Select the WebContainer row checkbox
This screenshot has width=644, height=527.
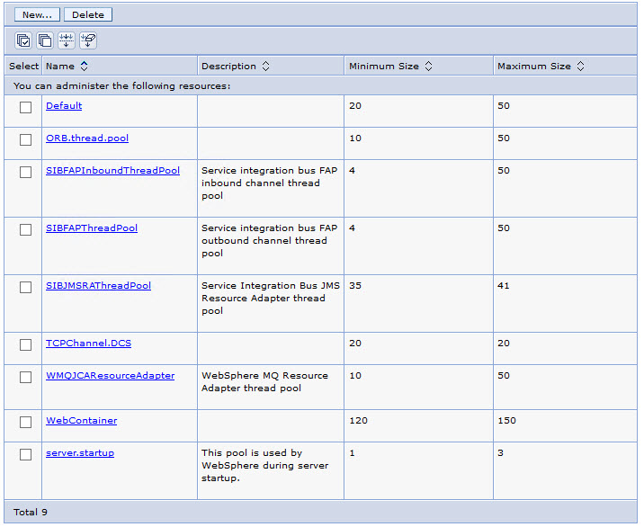point(25,423)
